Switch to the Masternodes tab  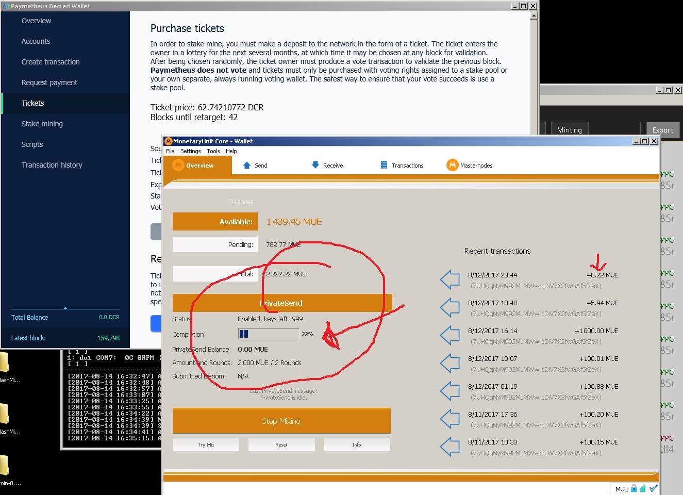click(x=470, y=166)
